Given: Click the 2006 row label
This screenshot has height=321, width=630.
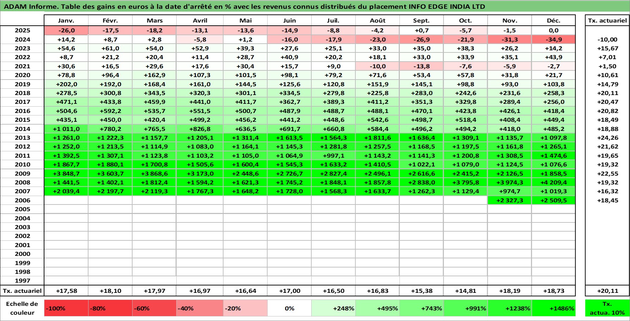Looking at the screenshot, I should coord(22,200).
